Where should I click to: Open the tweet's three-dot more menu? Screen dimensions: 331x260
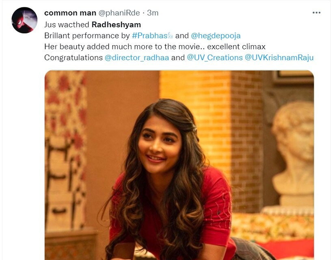[316, 13]
